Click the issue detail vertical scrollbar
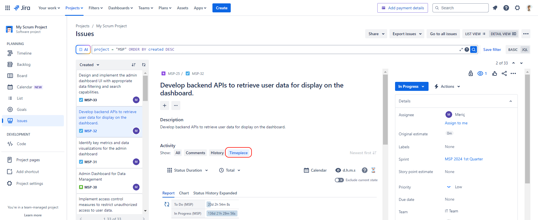Screen dimensions: 538x220 (385, 110)
